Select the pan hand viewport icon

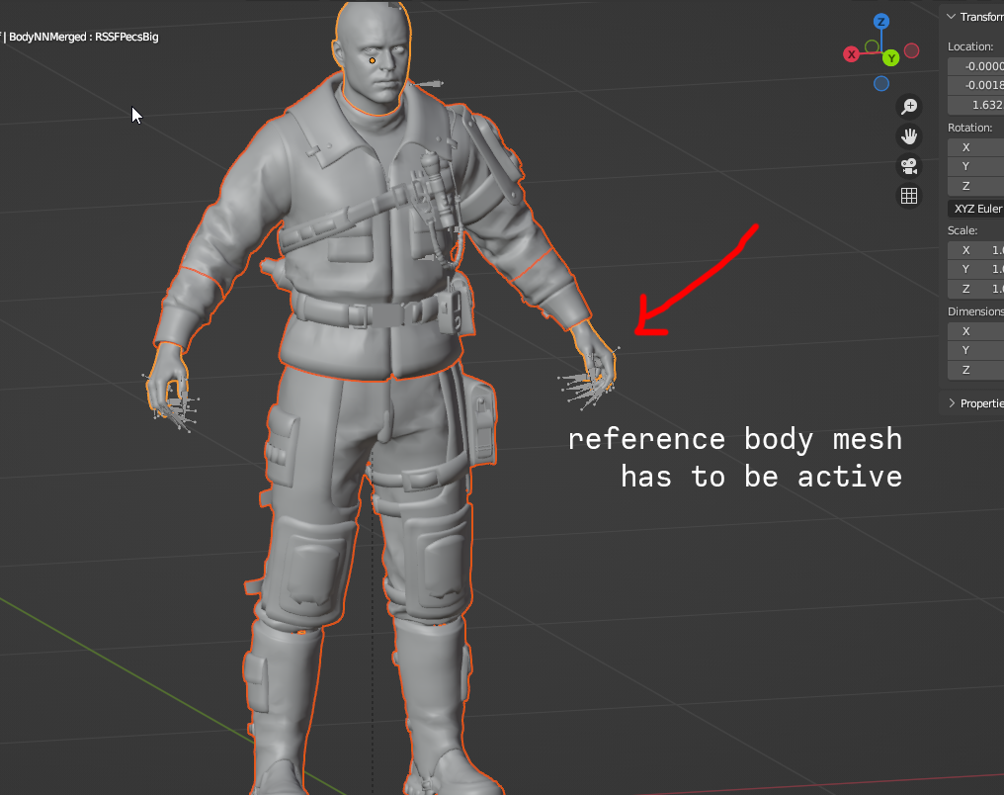coord(908,135)
